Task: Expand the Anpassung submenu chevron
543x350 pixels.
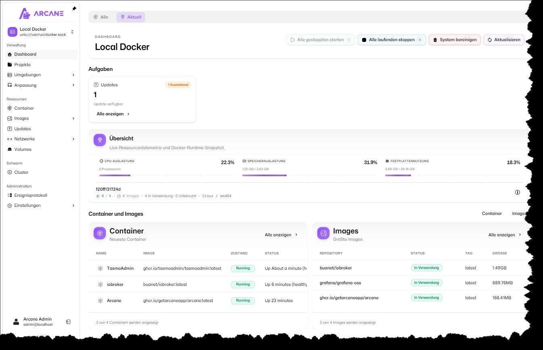Action: tap(73, 85)
